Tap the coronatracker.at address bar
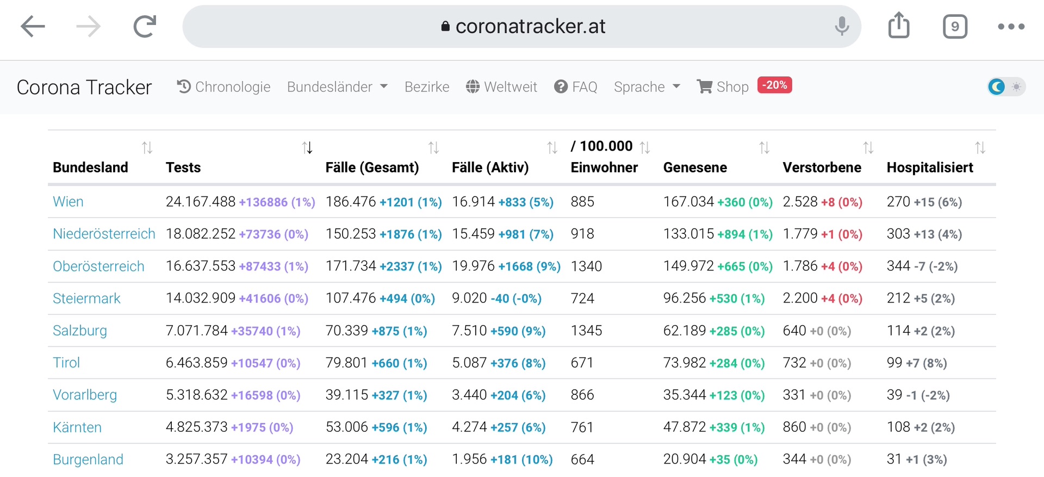Screen dimensions: 1044x477 522,26
